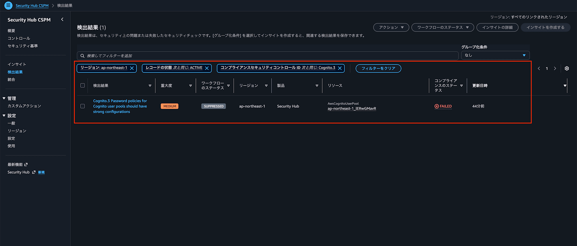Open インサイト in the sidebar
The height and width of the screenshot is (246, 577).
[17, 64]
